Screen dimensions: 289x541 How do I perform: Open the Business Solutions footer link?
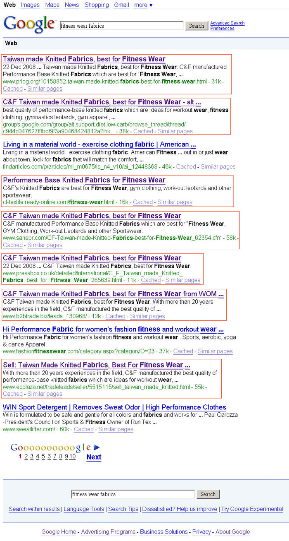[x=164, y=532]
